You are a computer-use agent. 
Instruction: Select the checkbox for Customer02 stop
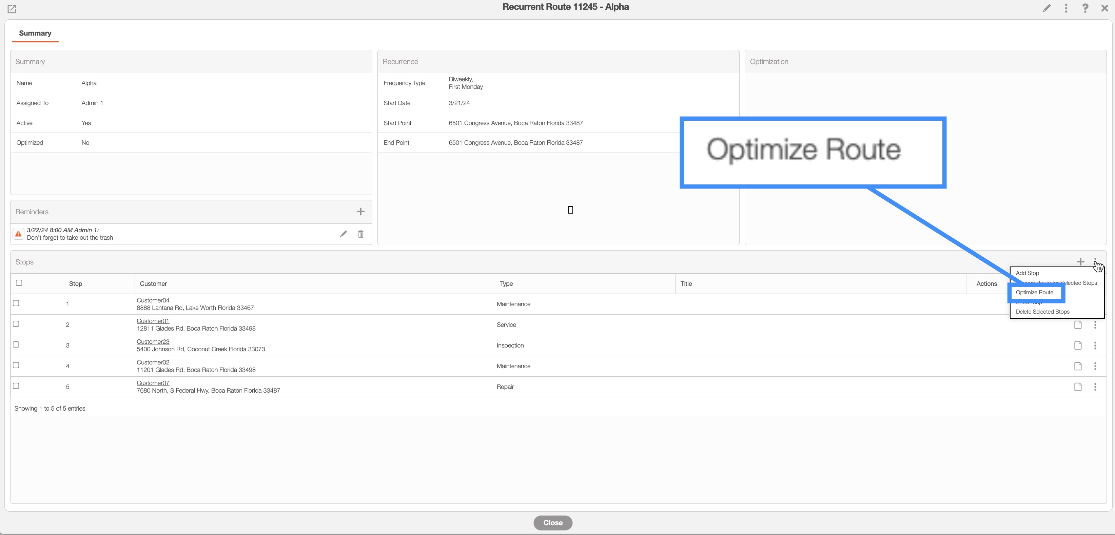pyautogui.click(x=16, y=365)
